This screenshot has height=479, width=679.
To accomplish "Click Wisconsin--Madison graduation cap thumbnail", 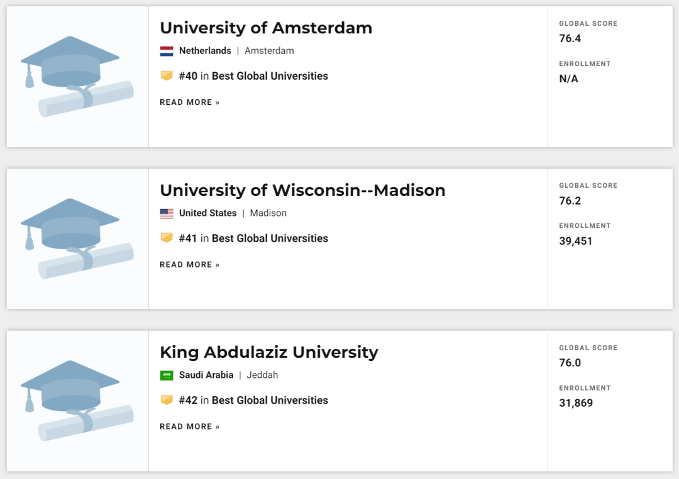I will (x=77, y=239).
